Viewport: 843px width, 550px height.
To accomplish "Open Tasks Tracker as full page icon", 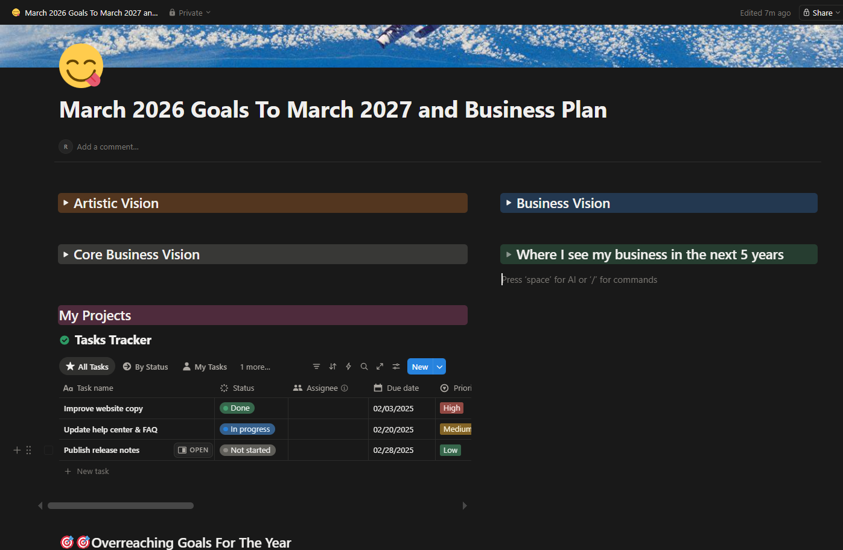I will (380, 367).
